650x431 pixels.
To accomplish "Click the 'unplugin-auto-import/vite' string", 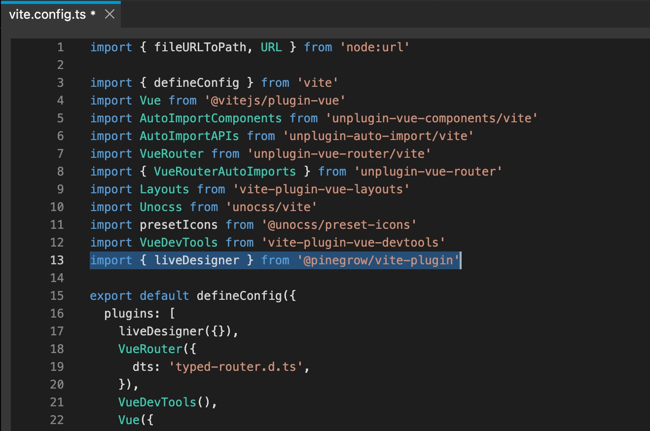I will [x=378, y=136].
